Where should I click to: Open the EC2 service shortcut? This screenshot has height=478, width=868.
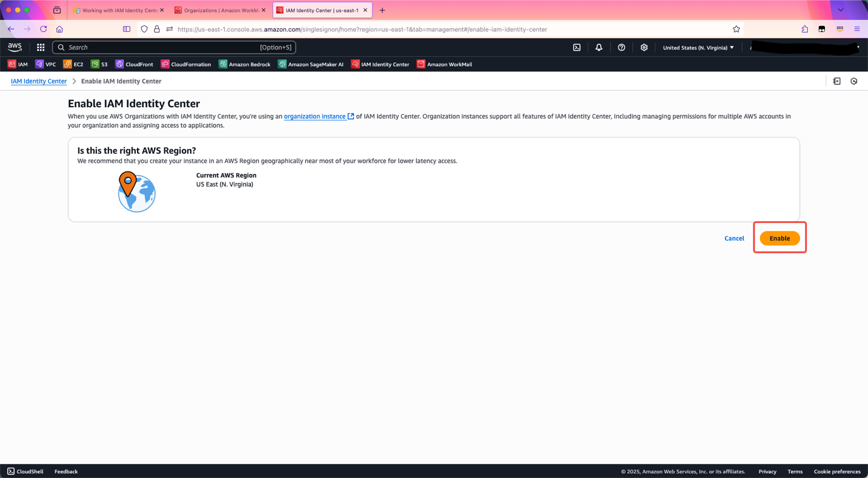73,64
